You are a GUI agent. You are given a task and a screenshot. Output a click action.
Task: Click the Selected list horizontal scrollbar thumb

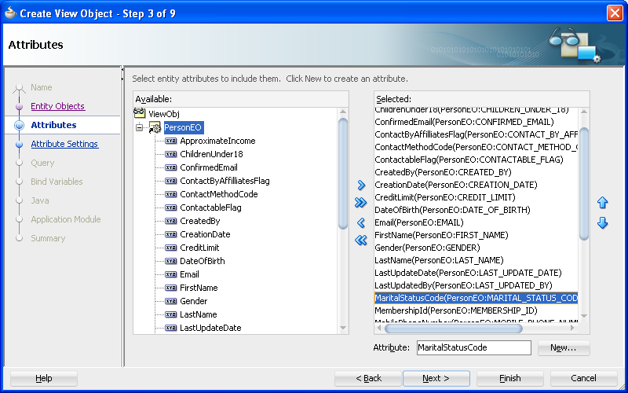click(454, 329)
